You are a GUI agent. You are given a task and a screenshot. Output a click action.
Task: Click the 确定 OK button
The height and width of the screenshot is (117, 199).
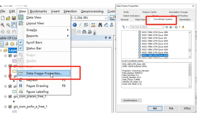(x=155, y=108)
